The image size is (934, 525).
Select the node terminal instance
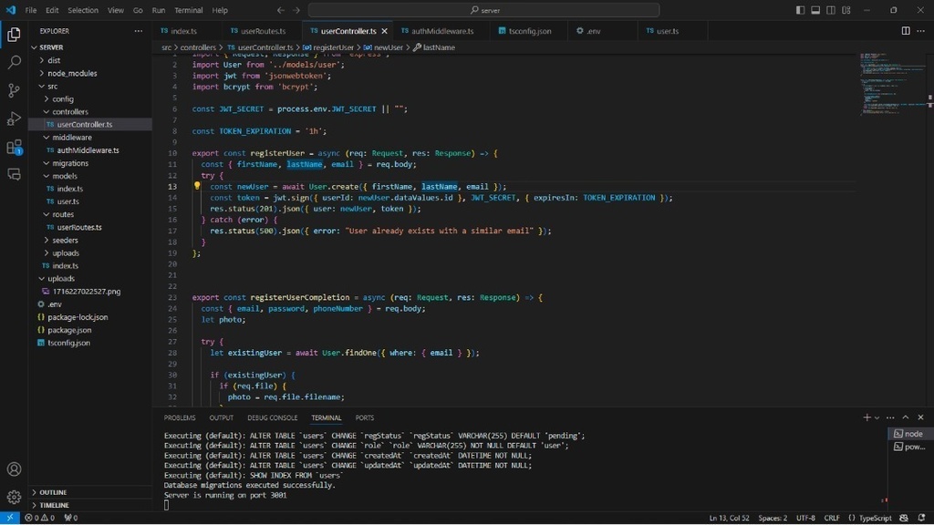(x=908, y=434)
